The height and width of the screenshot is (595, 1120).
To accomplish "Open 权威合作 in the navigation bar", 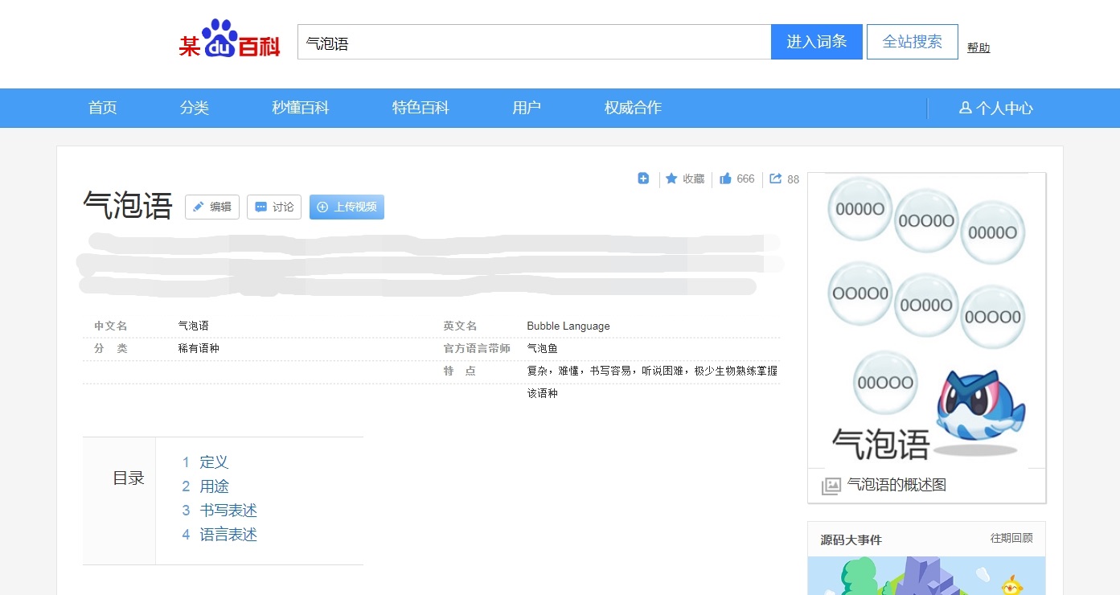I will pos(634,108).
